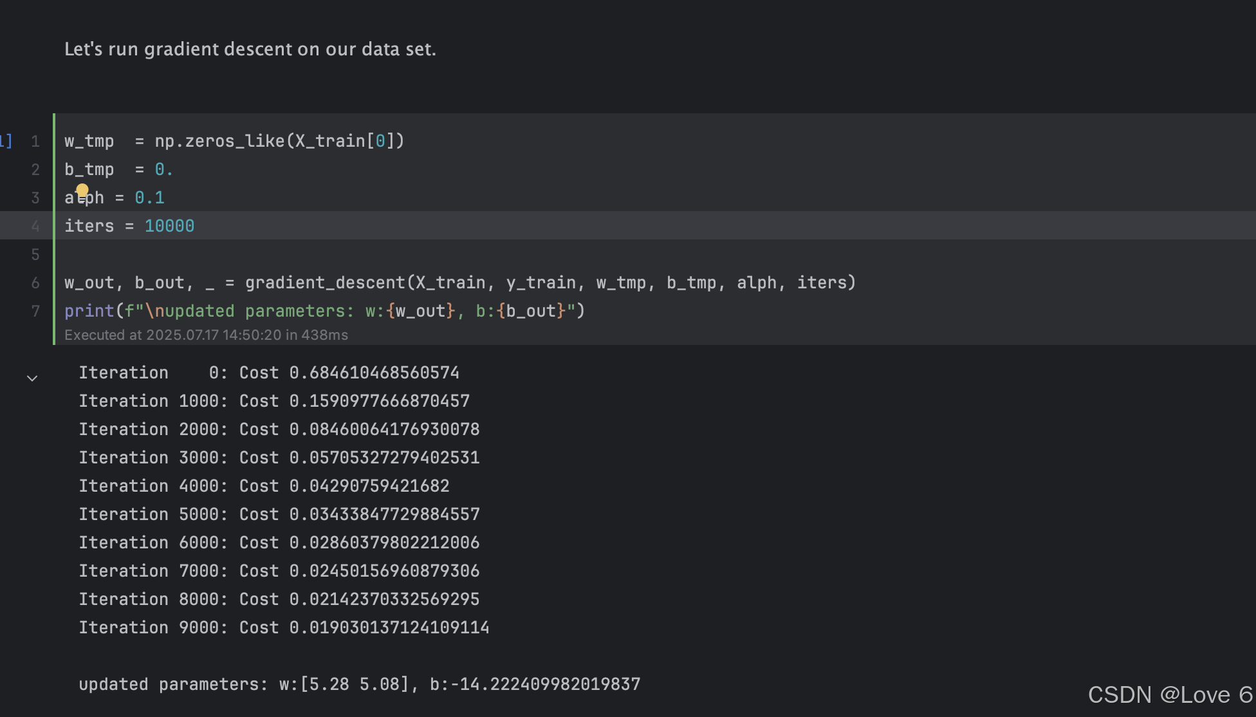The image size is (1256, 717).
Task: Click the updated parameters output line
Action: (359, 684)
